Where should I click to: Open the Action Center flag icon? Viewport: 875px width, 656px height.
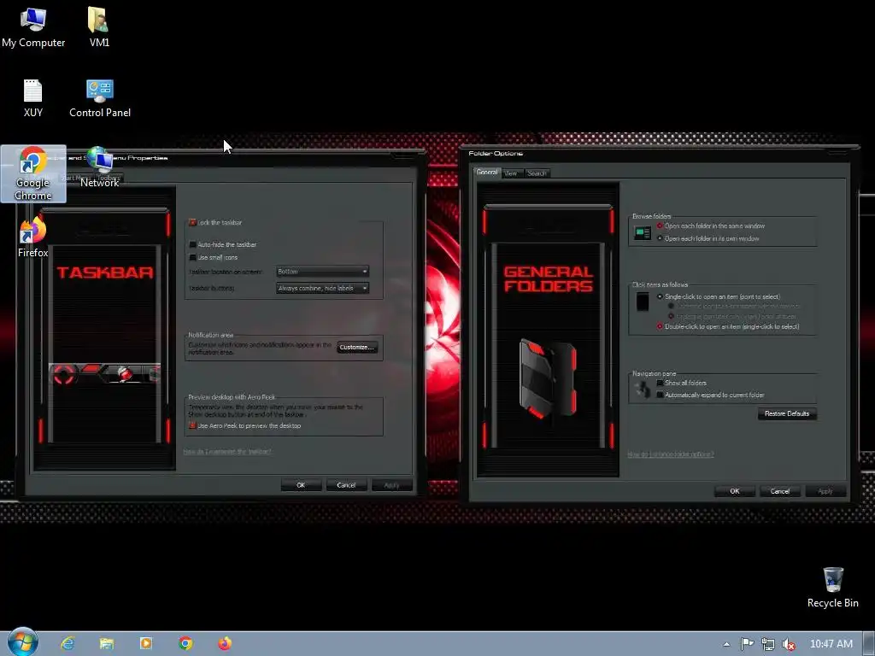(747, 644)
